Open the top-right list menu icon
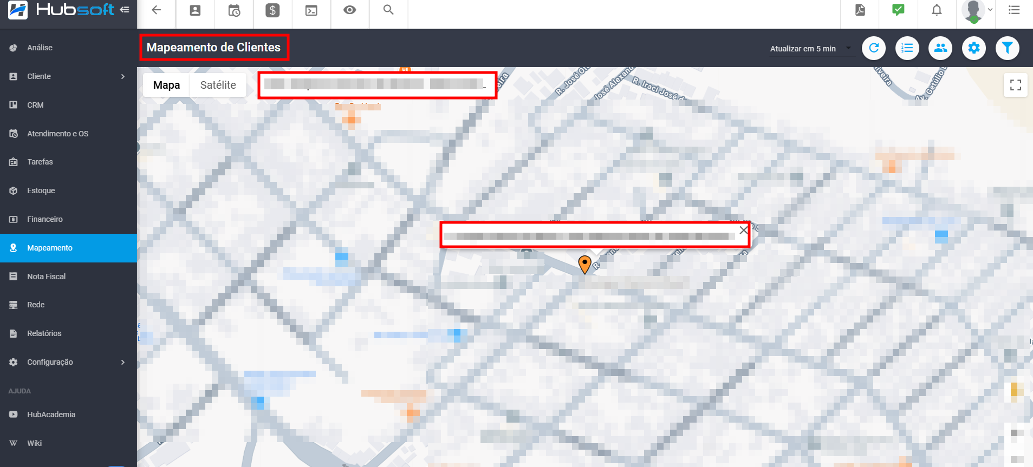Screen dimensions: 1033x467 point(1014,10)
